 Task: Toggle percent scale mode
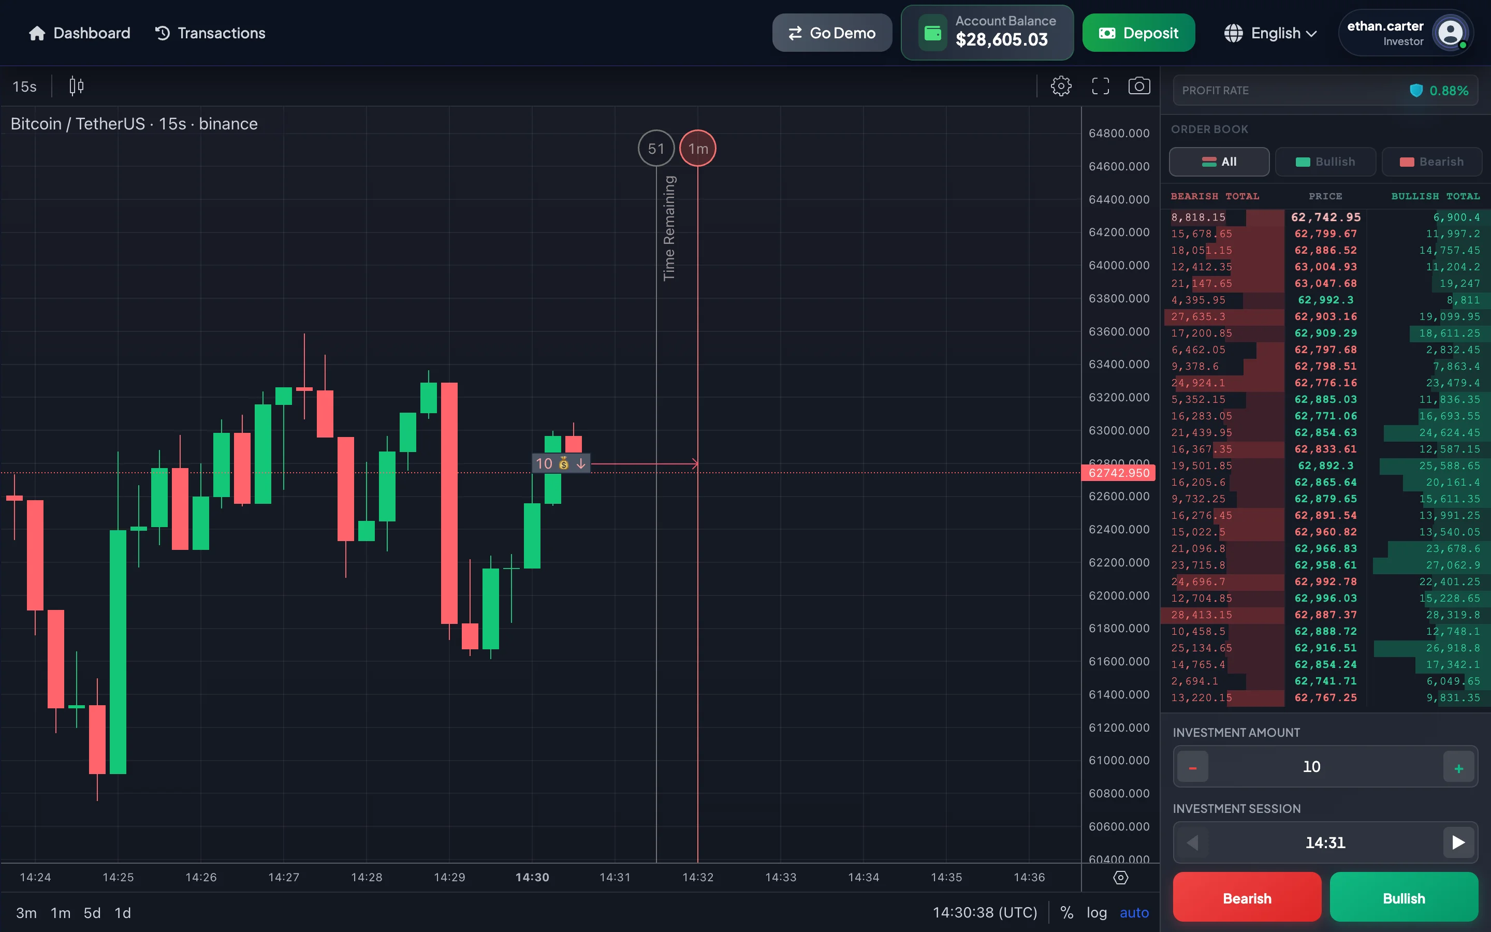click(1066, 913)
